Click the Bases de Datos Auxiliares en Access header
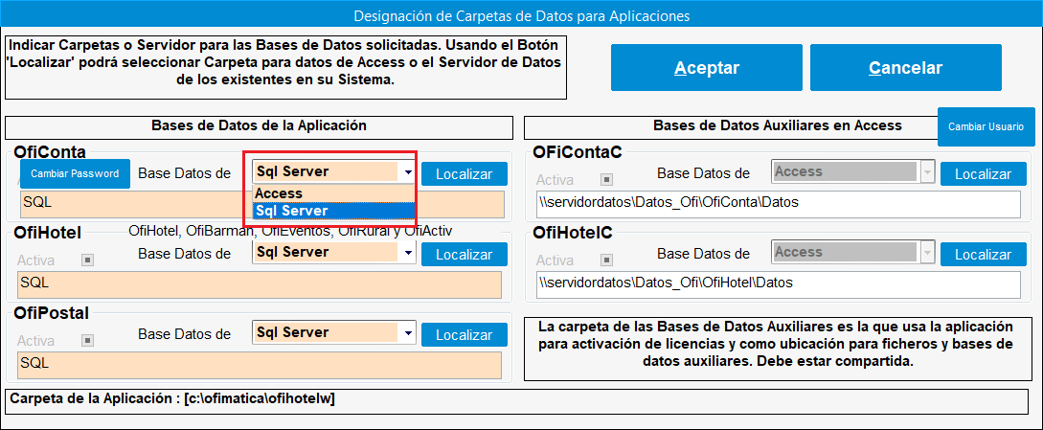The height and width of the screenshot is (430, 1043). (x=777, y=125)
